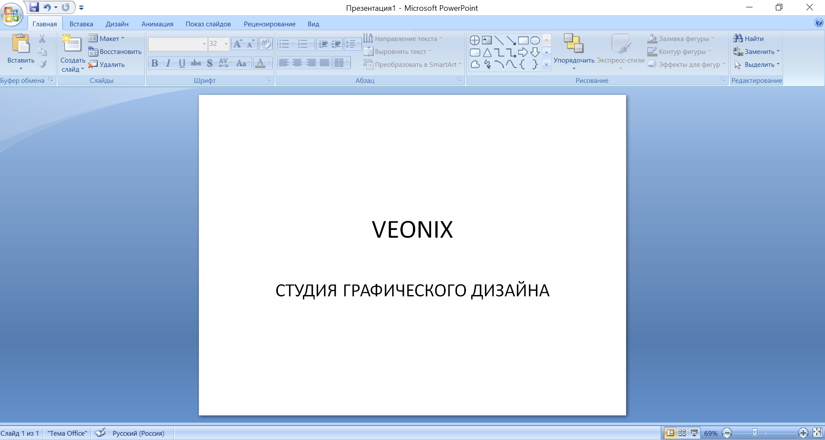Toggle center text alignment
The width and height of the screenshot is (825, 440).
(x=297, y=63)
